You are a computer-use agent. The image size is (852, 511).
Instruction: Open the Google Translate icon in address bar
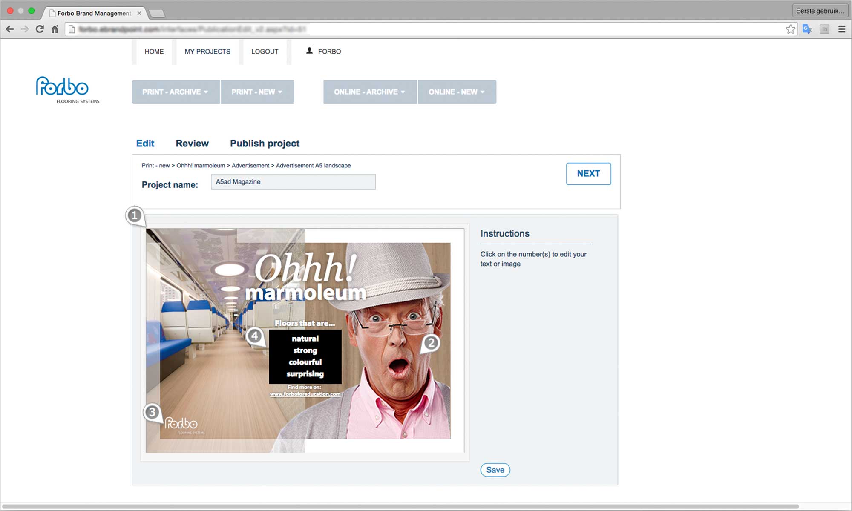806,29
